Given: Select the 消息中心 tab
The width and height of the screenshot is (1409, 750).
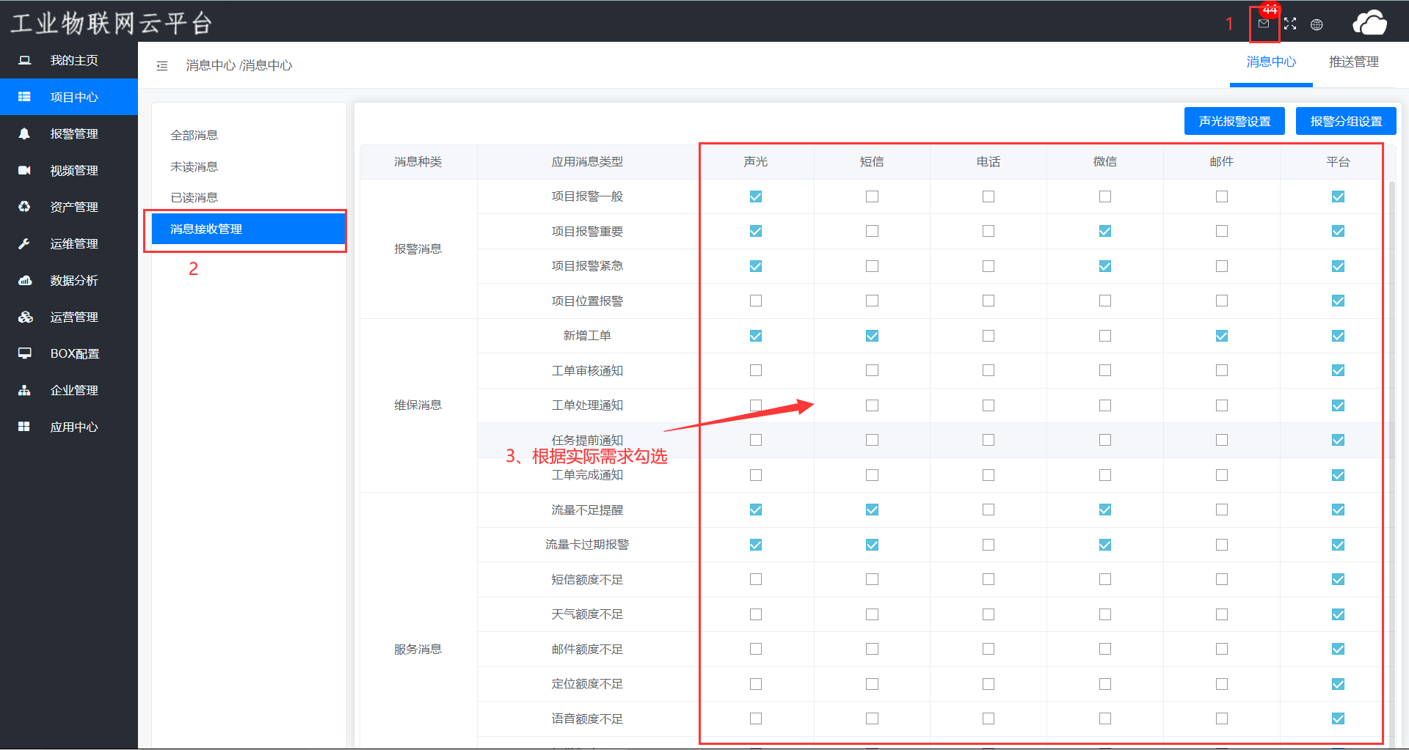Looking at the screenshot, I should point(1271,62).
